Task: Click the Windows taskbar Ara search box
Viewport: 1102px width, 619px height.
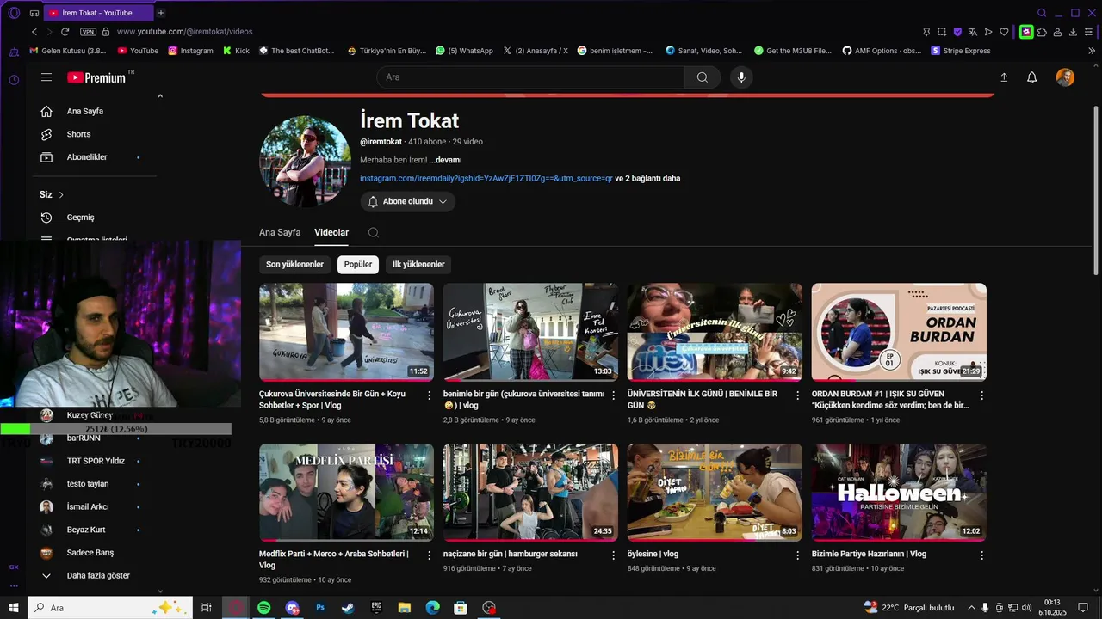Action: click(110, 608)
